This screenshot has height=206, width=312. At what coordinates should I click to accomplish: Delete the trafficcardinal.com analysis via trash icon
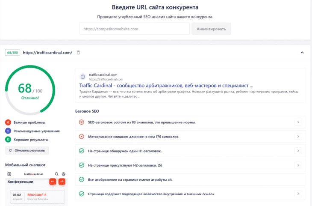78,53
